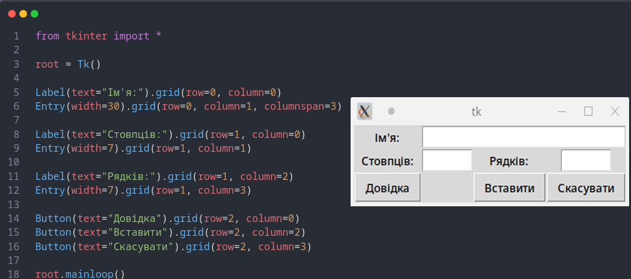Focus the Ім'я text entry field
631x279 pixels.
click(x=523, y=137)
